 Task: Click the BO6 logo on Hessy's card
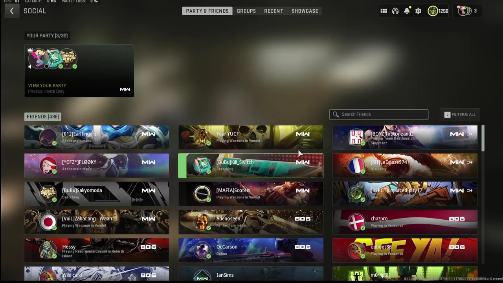(149, 247)
